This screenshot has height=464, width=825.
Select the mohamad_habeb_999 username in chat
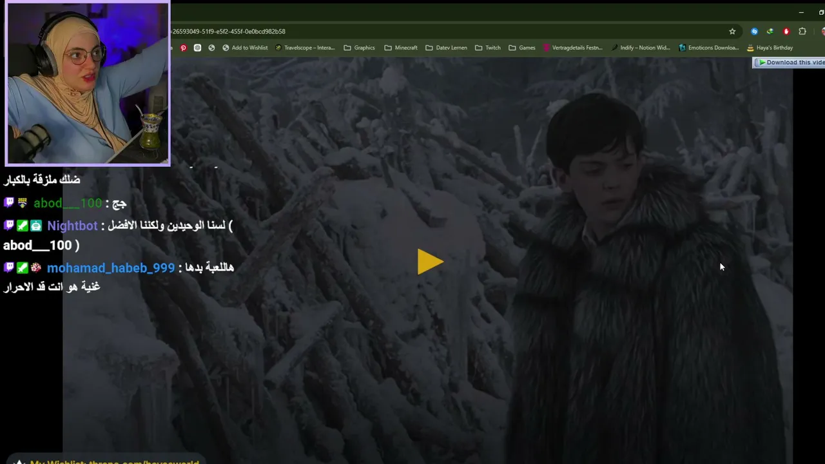[x=111, y=268]
